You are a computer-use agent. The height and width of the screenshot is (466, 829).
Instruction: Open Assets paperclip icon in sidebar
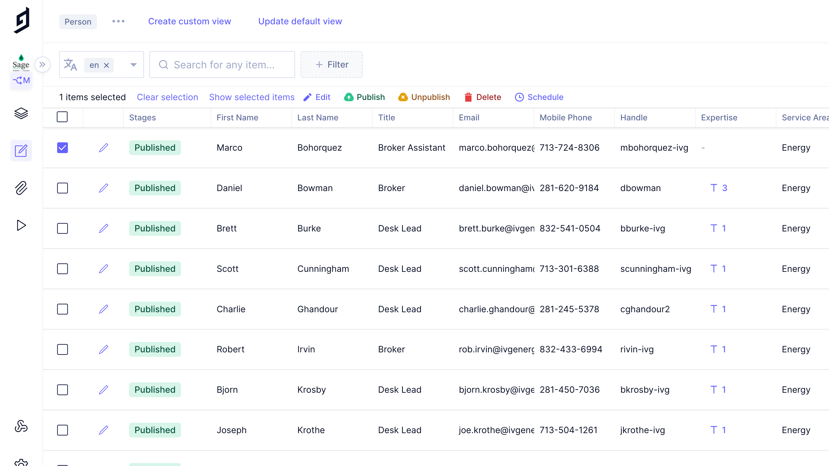pyautogui.click(x=21, y=188)
